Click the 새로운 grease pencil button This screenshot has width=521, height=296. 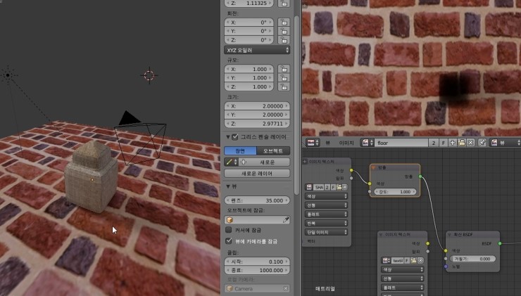click(264, 162)
